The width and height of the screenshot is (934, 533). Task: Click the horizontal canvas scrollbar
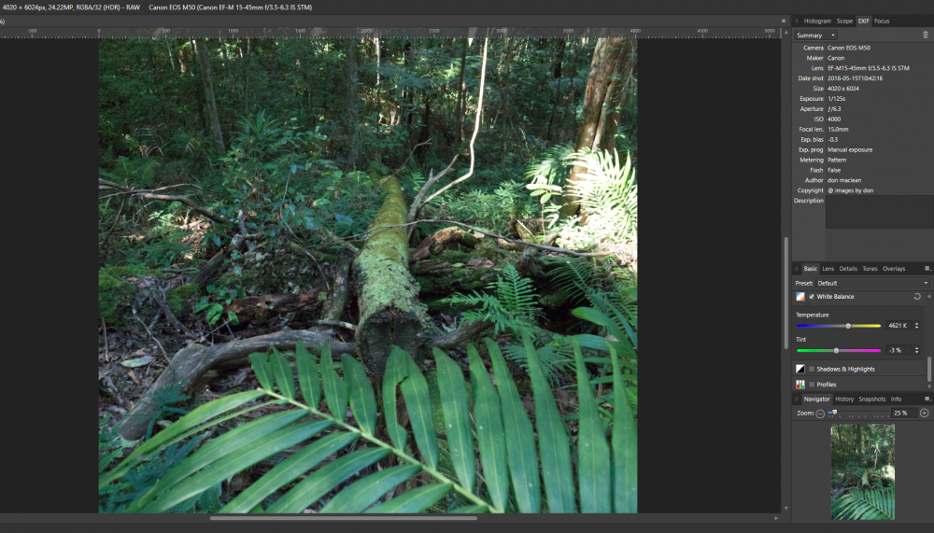(343, 518)
